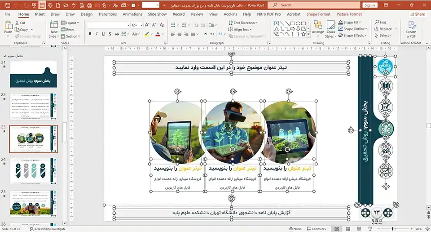Open the Shape Outline dropdown
Viewport: 431px width, 232px height.
pos(353,29)
